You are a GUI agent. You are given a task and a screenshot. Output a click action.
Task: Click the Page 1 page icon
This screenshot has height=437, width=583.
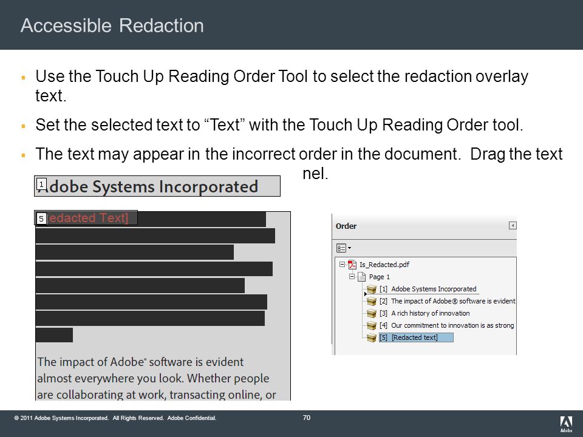[x=361, y=277]
